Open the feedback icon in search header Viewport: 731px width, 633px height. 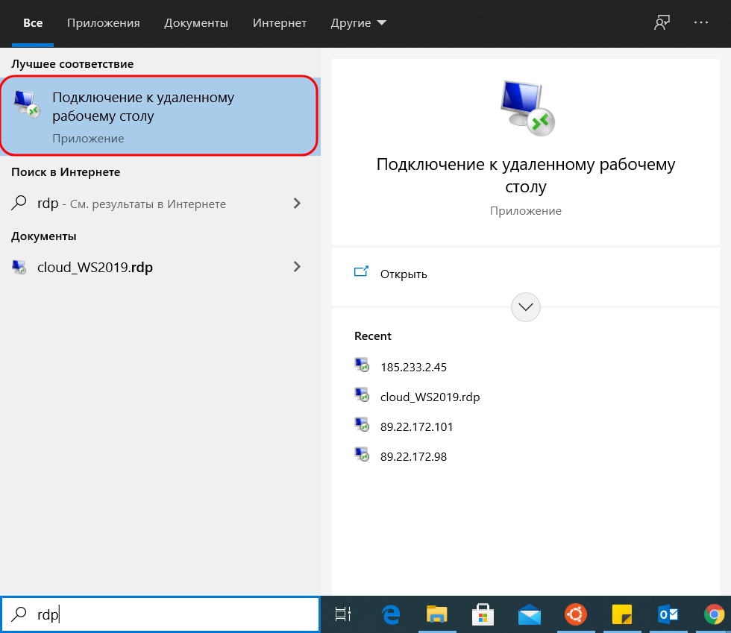pyautogui.click(x=661, y=23)
